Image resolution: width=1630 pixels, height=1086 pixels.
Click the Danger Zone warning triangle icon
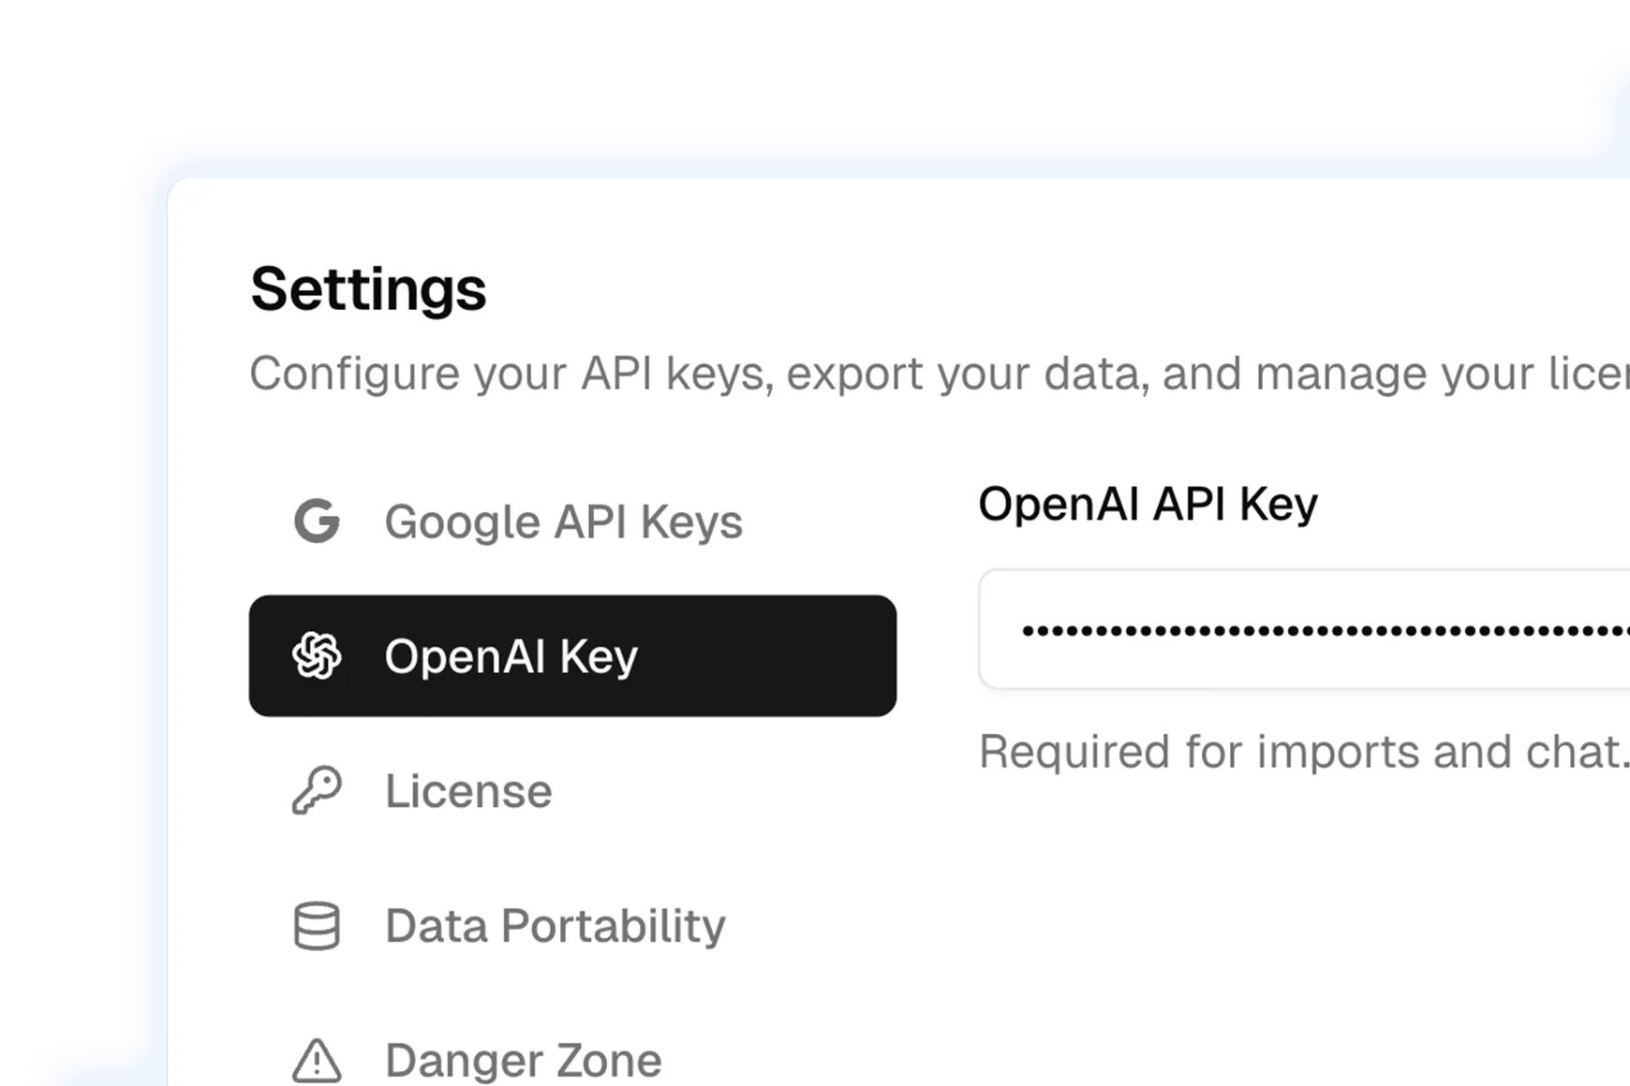tap(317, 1061)
